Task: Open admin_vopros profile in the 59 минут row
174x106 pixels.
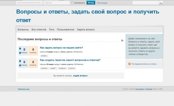Action: pyautogui.click(x=67, y=64)
